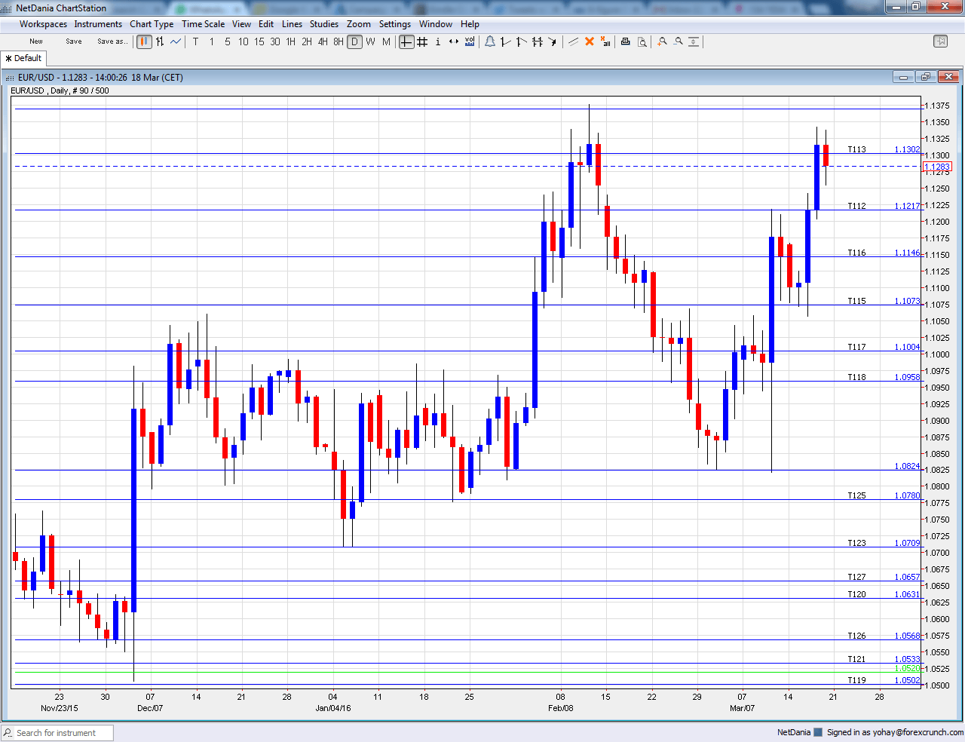Select the Default workspace tab

tap(23, 58)
